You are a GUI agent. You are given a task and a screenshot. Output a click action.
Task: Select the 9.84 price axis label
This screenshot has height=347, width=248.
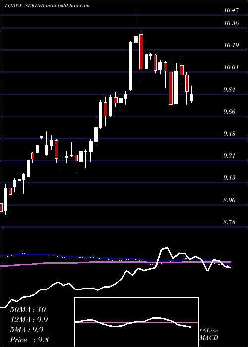[229, 89]
